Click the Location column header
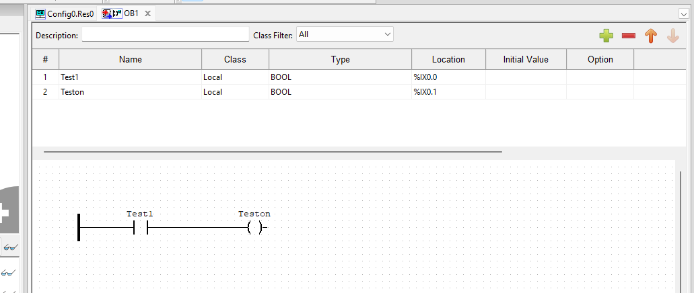The height and width of the screenshot is (293, 694). tap(448, 59)
